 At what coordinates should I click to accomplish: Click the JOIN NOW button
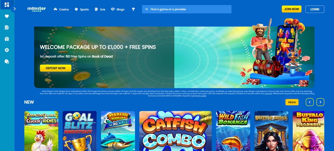[x=291, y=9]
